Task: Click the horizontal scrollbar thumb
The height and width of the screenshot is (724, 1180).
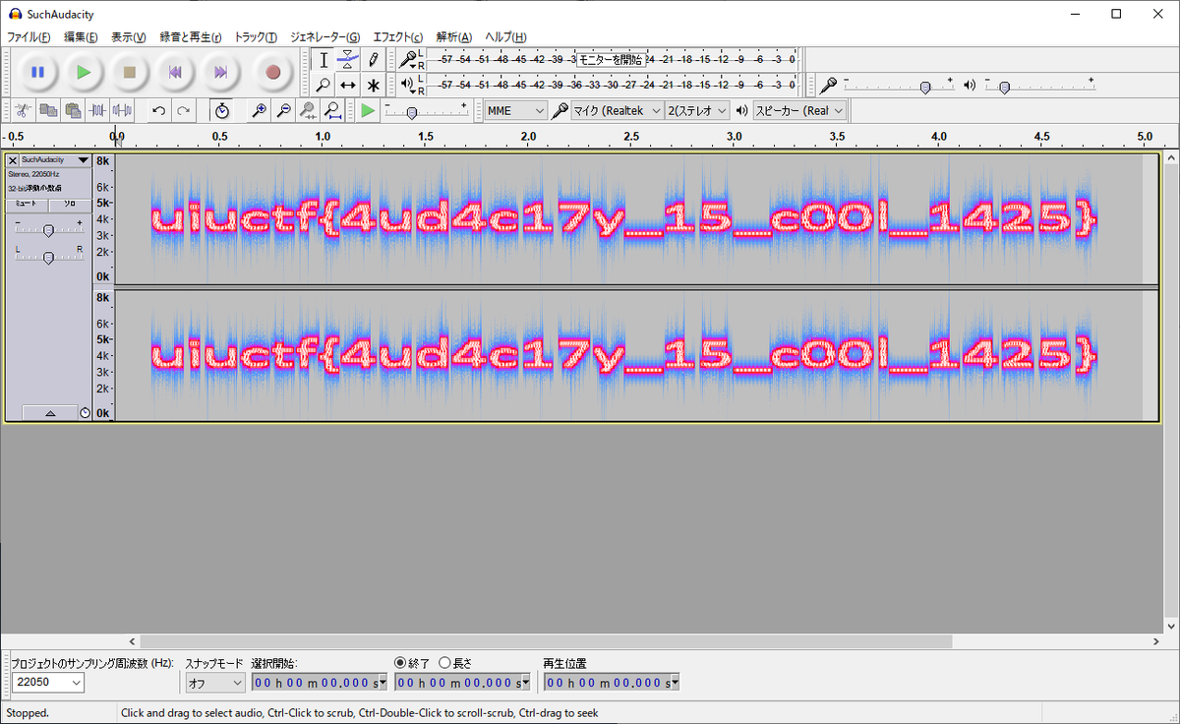Action: tap(546, 641)
